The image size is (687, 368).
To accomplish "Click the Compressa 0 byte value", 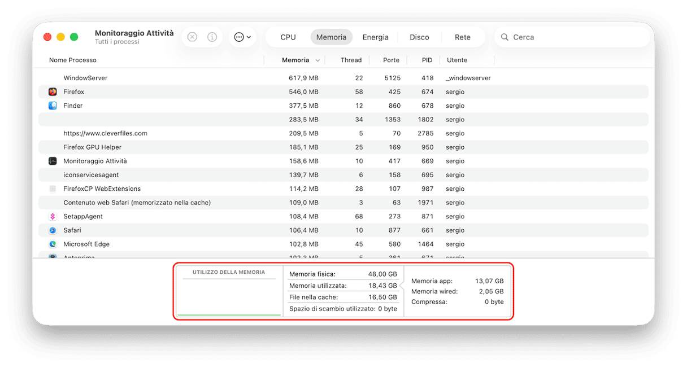I will 494,302.
